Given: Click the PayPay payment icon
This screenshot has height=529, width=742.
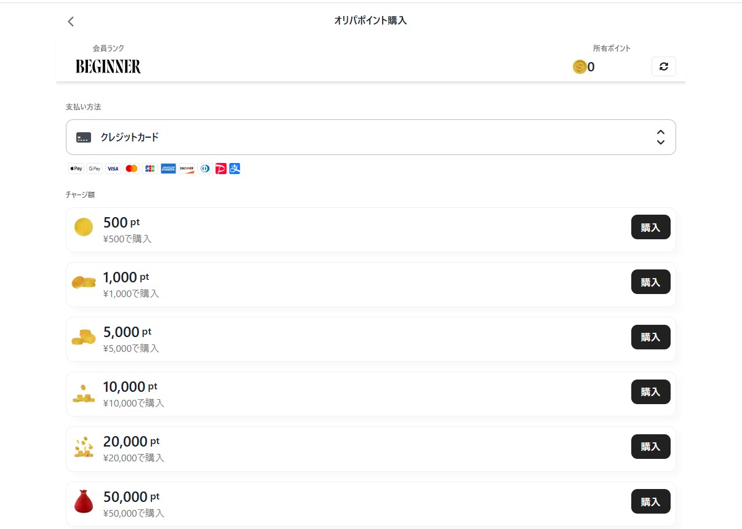Looking at the screenshot, I should pyautogui.click(x=221, y=168).
